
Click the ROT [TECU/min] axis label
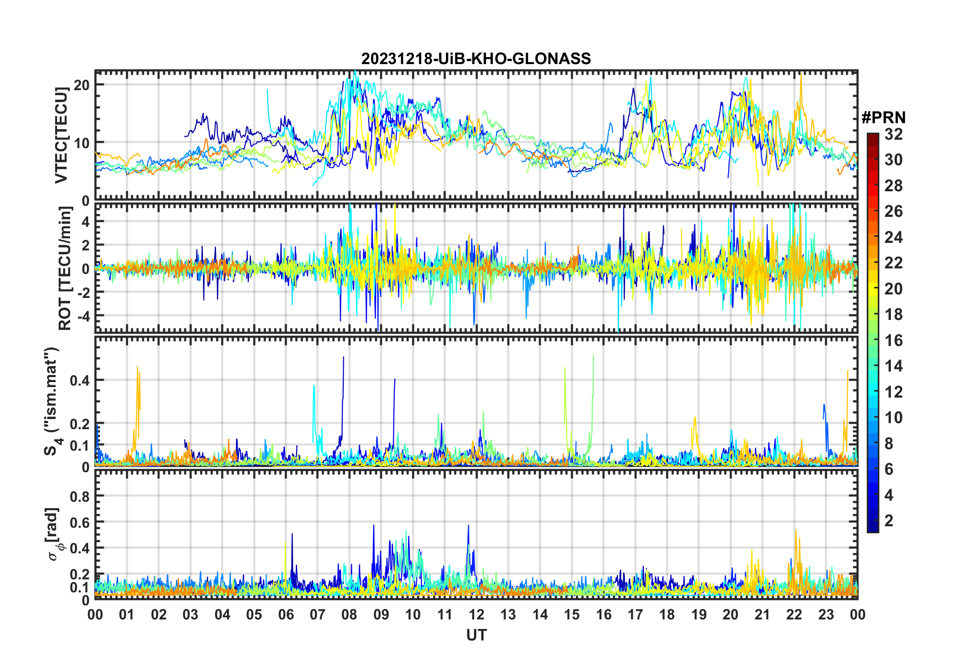pyautogui.click(x=65, y=268)
